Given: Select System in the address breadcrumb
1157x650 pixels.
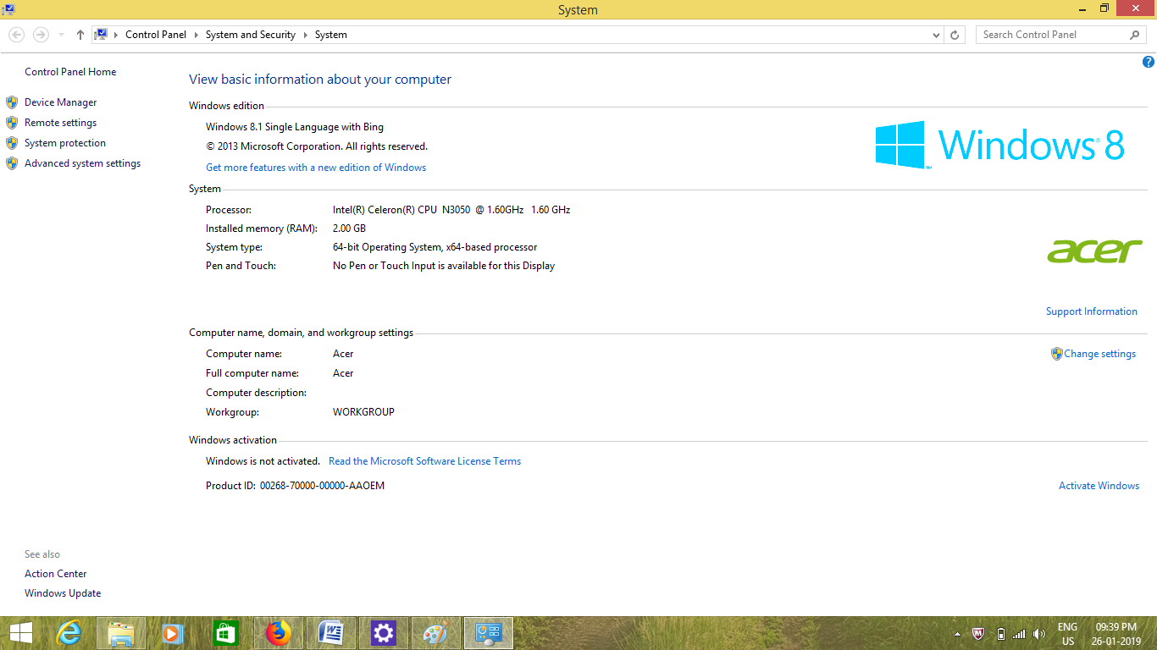Looking at the screenshot, I should click(x=331, y=35).
